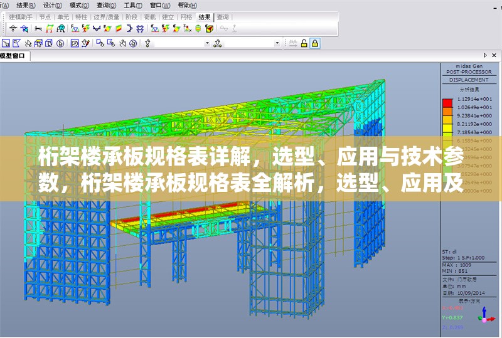Viewport: 502px width, 338px height.
Task: Switch to the 荷载 ribbon tab
Action: tap(149, 17)
